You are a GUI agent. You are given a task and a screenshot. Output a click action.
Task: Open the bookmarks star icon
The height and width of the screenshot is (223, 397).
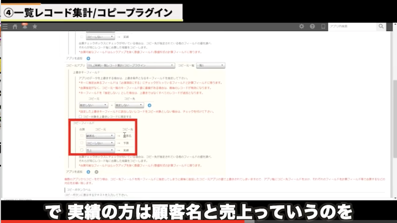(x=35, y=26)
